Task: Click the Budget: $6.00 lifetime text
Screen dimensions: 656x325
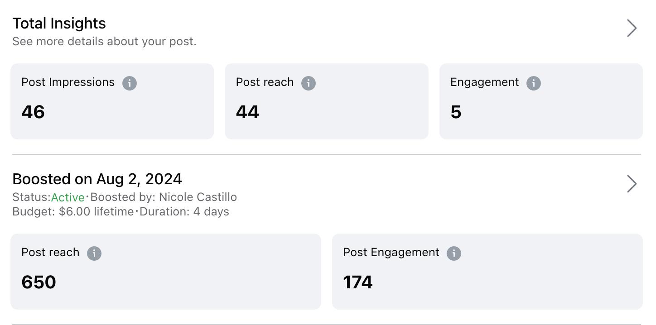Action: (x=73, y=212)
